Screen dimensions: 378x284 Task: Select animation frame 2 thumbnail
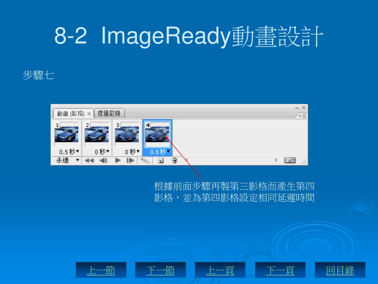click(97, 134)
